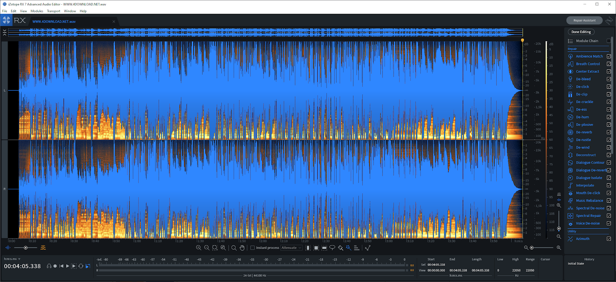Open the Window menu
This screenshot has height=282, width=616.
pos(70,11)
